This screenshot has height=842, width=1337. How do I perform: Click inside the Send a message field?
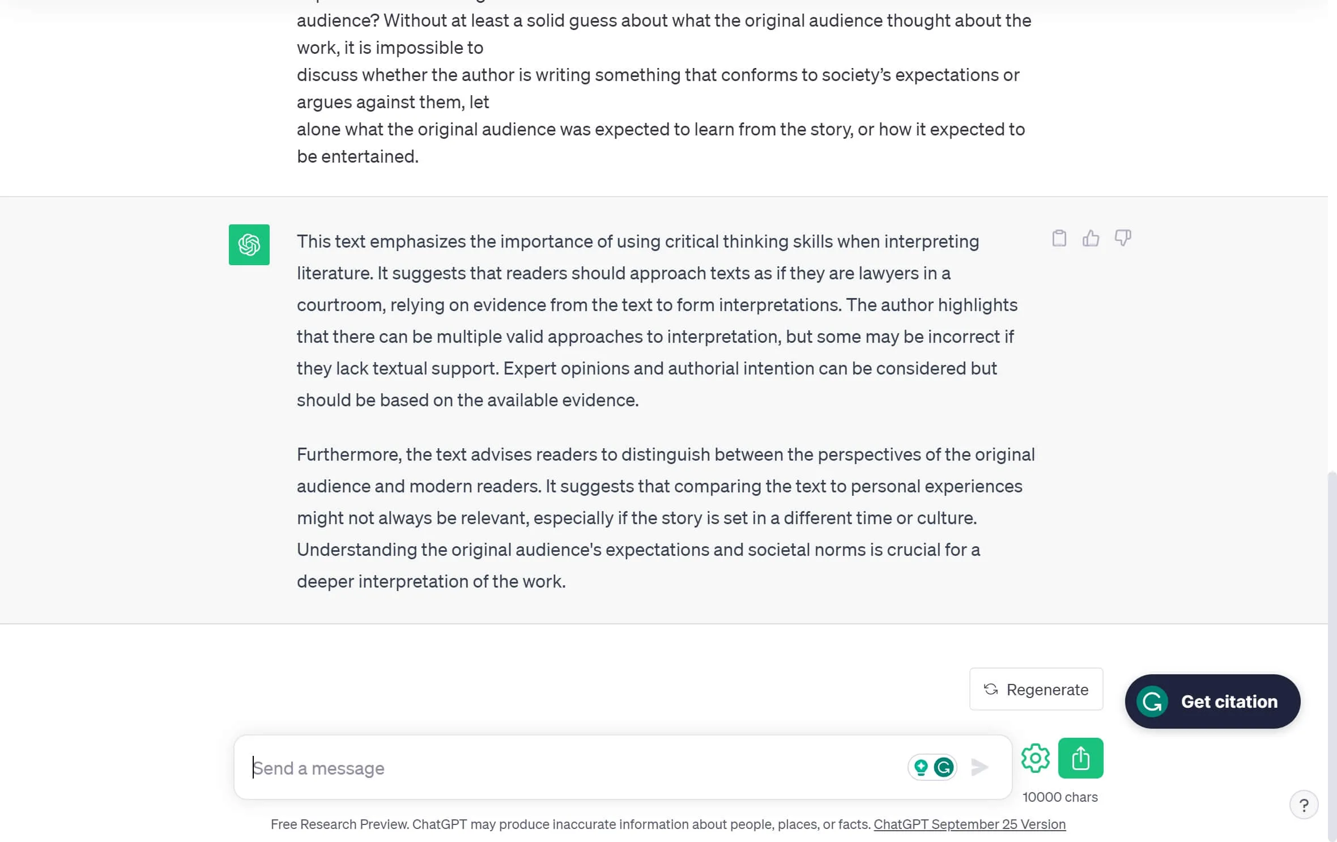coord(510,768)
